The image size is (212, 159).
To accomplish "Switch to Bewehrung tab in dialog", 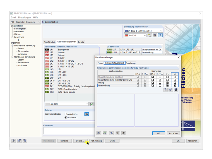I will coord(131,63).
